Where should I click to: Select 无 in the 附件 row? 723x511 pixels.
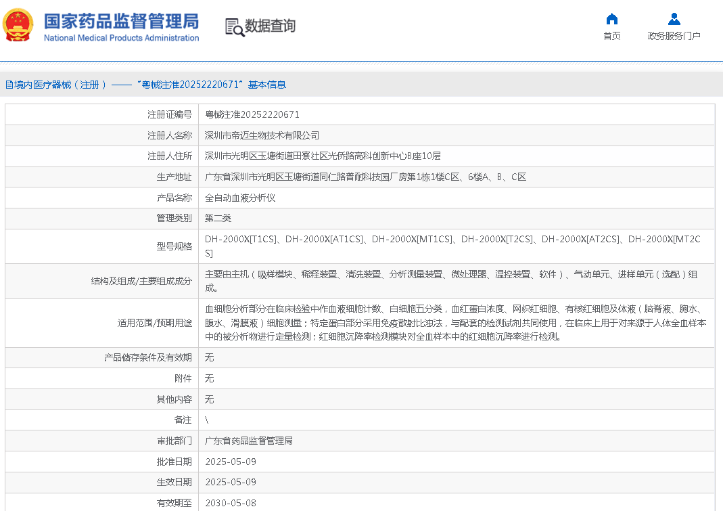click(210, 378)
